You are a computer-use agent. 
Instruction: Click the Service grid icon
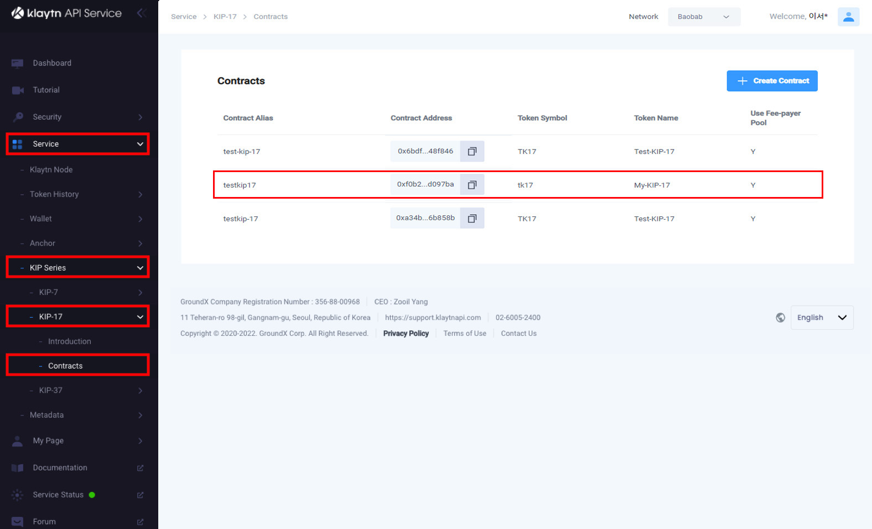click(x=17, y=144)
